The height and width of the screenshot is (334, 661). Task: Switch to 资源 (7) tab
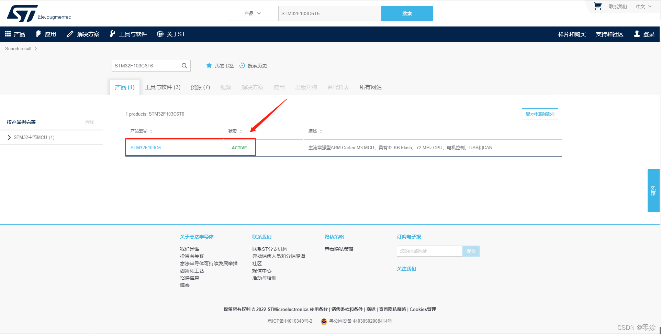(200, 87)
